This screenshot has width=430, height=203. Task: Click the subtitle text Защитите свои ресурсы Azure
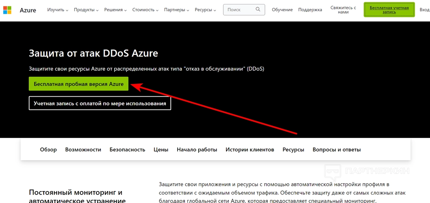146,69
